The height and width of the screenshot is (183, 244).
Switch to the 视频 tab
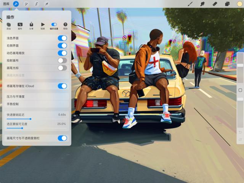tap(43, 26)
